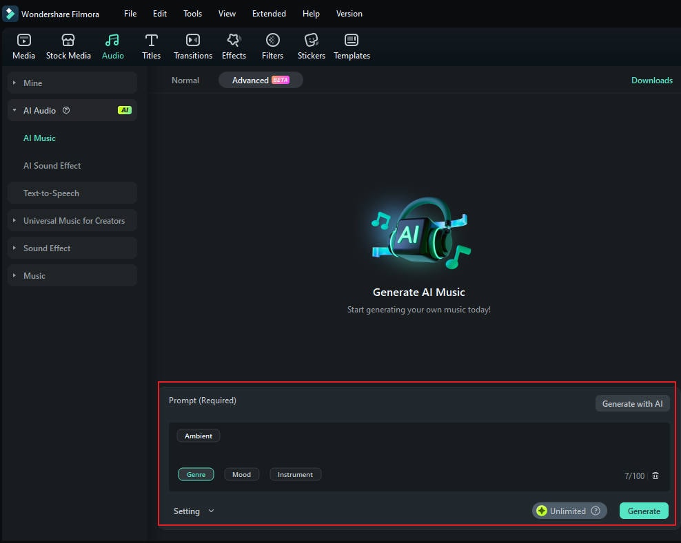Click the Generate with AI button
681x543 pixels.
pyautogui.click(x=632, y=404)
